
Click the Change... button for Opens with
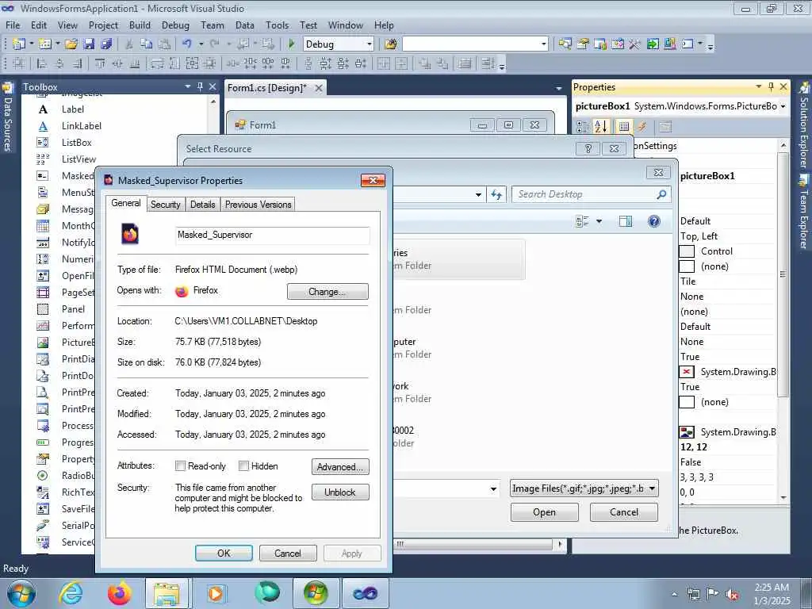[x=327, y=292]
